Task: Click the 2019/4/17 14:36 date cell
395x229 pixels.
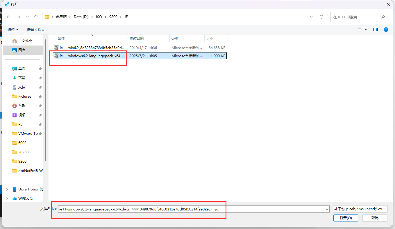Action: tap(143, 48)
